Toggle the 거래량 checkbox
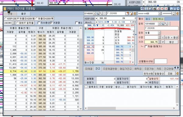Image resolution: width=183 pixels, height=117 pixels. coord(51,23)
